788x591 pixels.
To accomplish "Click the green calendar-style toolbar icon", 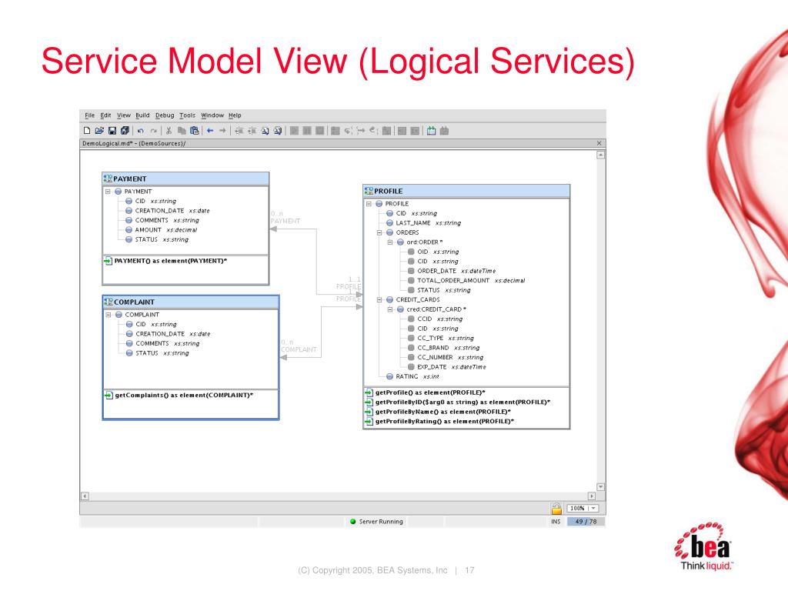I will click(431, 131).
